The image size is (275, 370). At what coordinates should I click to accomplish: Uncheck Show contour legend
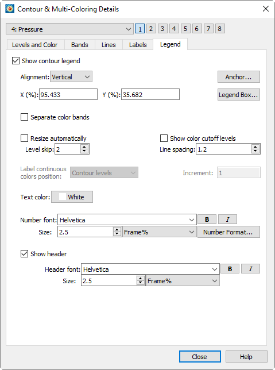point(16,61)
